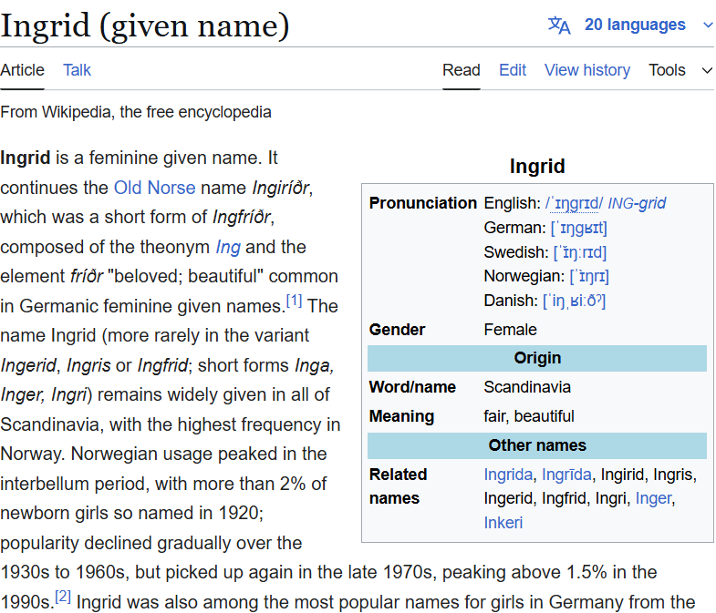
Task: Click the Ingrid infobox heading
Action: click(537, 166)
